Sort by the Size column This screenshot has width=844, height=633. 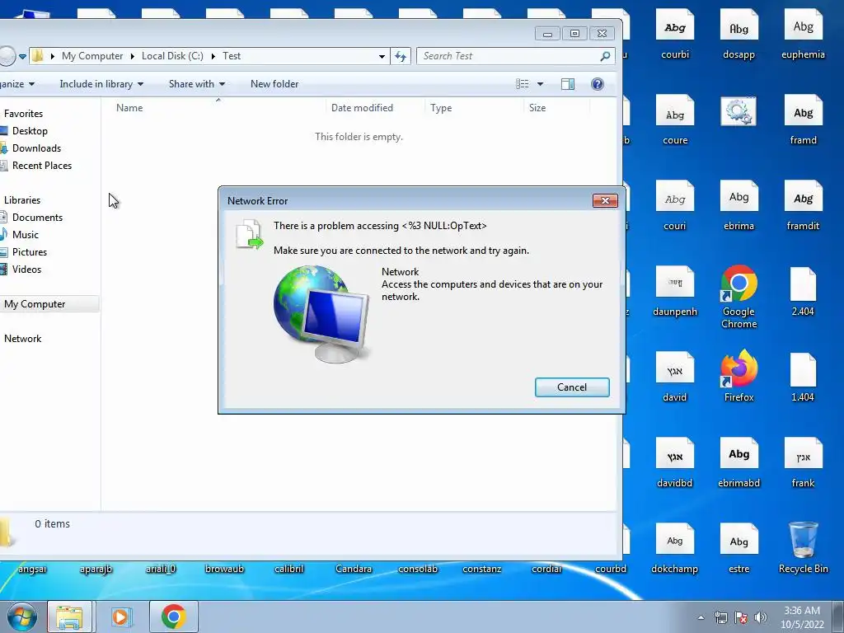(x=537, y=108)
